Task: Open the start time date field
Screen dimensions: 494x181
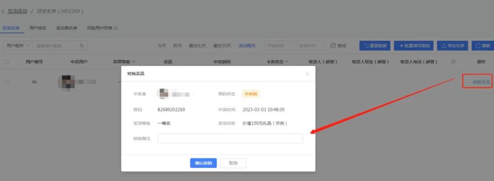Action: (279, 46)
